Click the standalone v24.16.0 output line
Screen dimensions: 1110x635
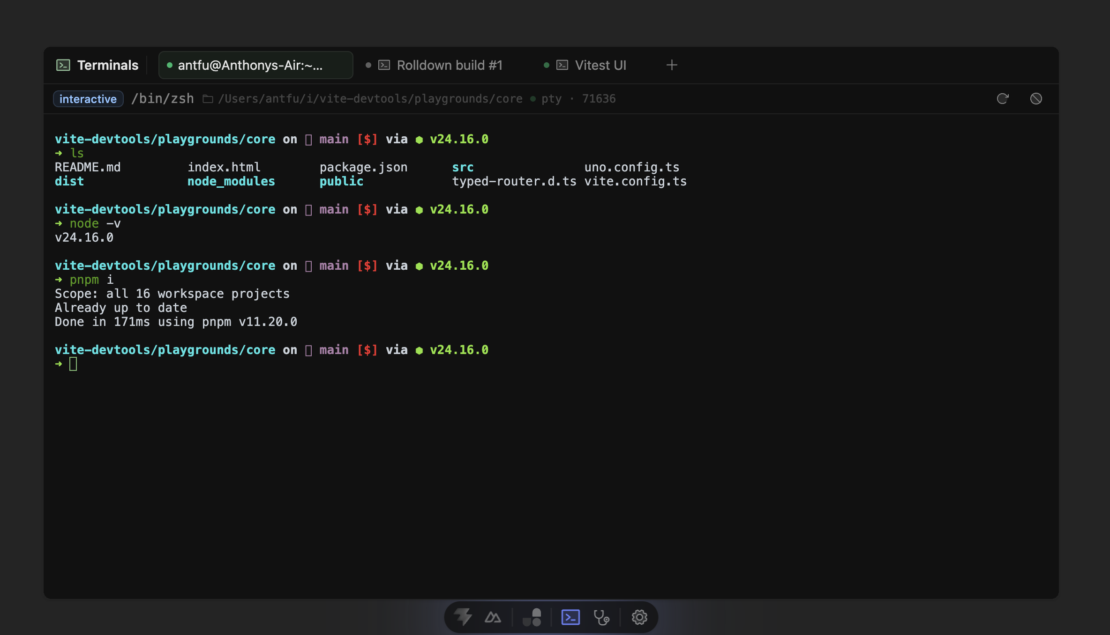(x=84, y=237)
